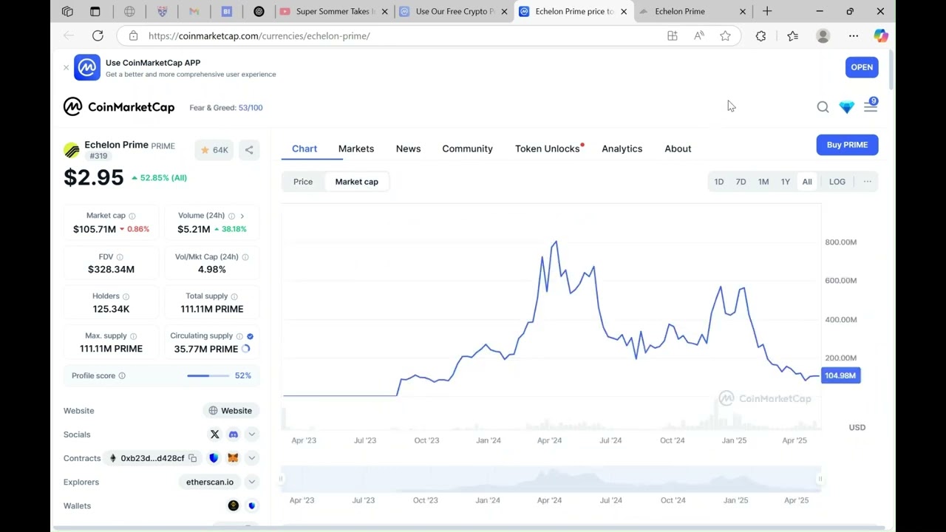Click the MetaMask fox icon
The width and height of the screenshot is (946, 532).
[233, 458]
